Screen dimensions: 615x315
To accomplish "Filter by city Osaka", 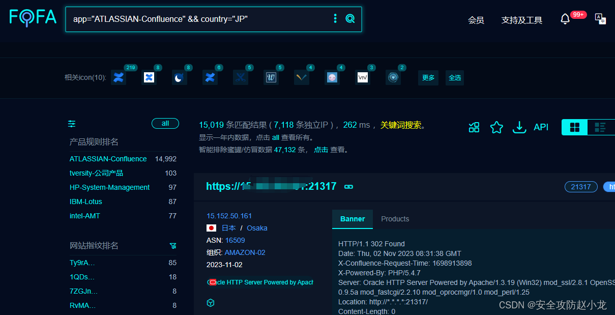I will 257,228.
